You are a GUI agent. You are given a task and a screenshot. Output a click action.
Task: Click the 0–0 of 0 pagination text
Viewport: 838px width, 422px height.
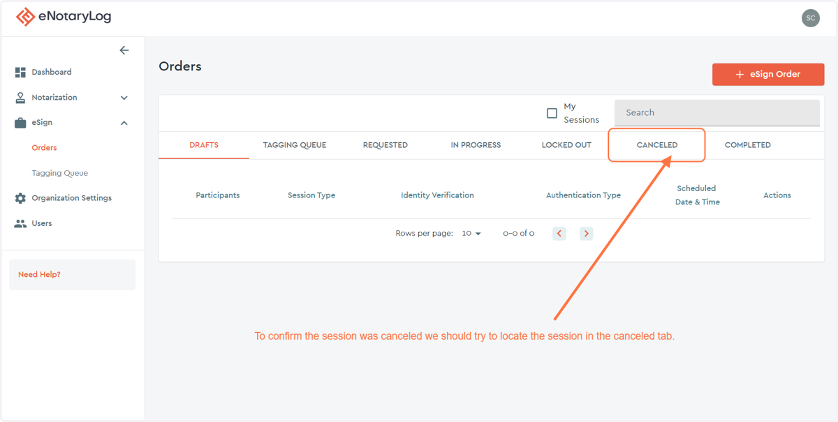point(519,234)
